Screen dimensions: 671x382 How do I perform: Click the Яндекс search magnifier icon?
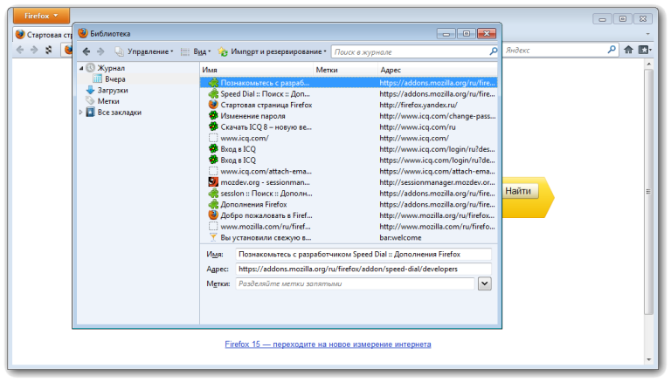[x=612, y=50]
